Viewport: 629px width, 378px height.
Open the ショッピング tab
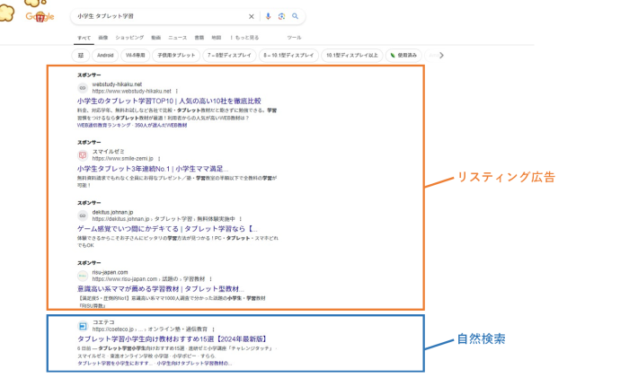pyautogui.click(x=129, y=38)
